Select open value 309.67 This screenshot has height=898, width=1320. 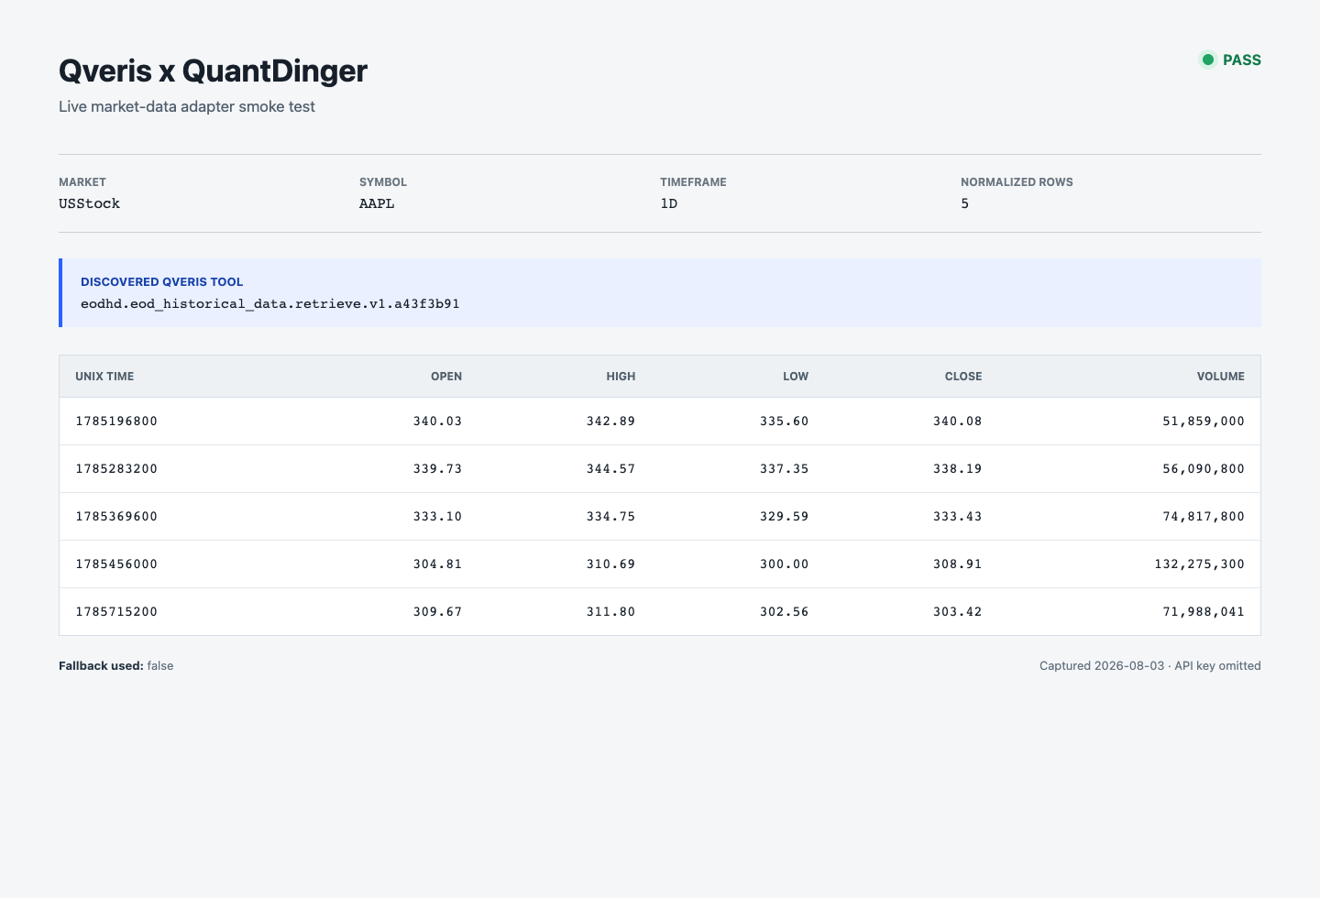pyautogui.click(x=437, y=612)
